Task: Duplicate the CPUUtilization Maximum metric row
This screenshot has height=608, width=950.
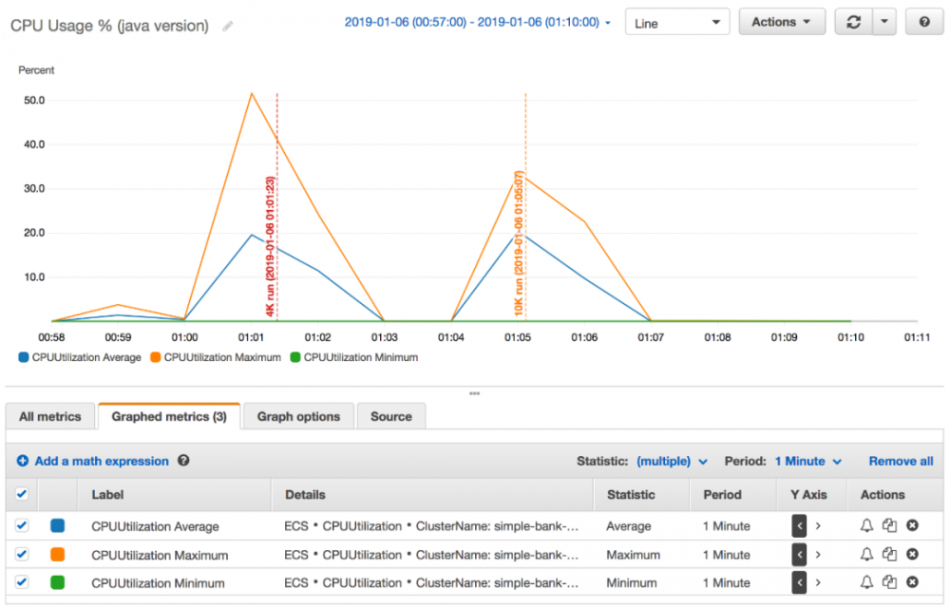Action: 889,554
